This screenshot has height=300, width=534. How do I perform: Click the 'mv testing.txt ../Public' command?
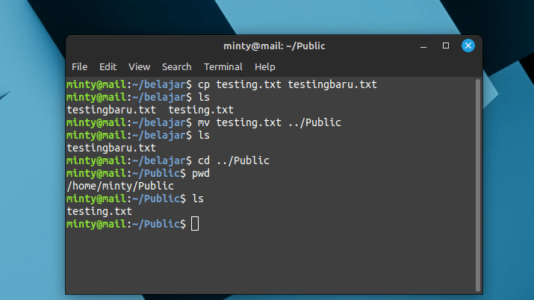(x=270, y=122)
